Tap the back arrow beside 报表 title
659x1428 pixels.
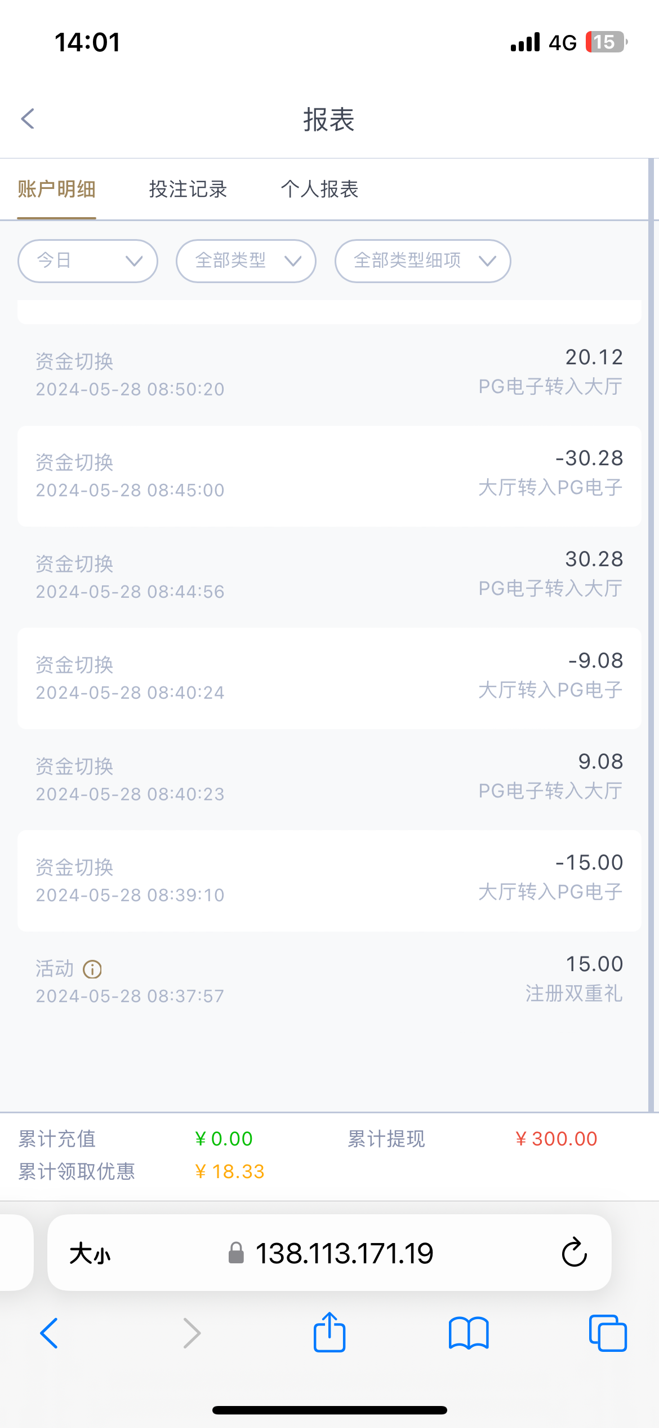coord(28,119)
